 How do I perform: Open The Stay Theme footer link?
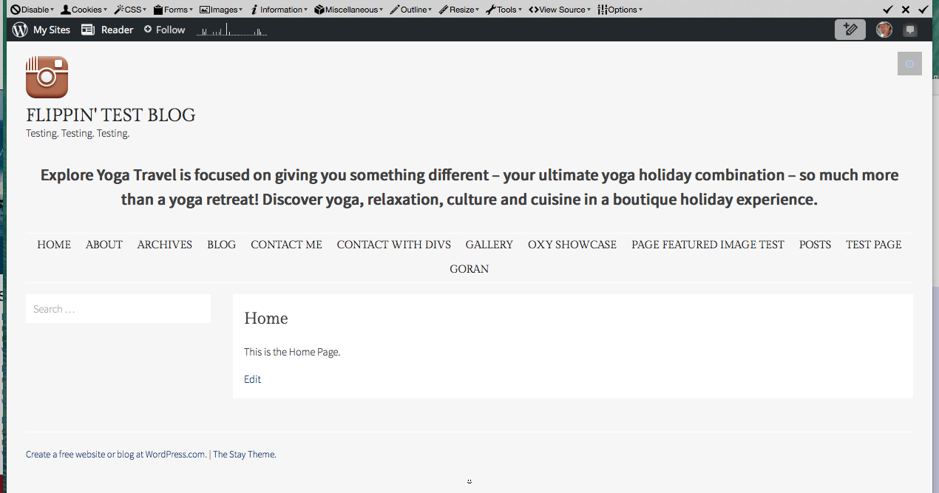(x=244, y=455)
